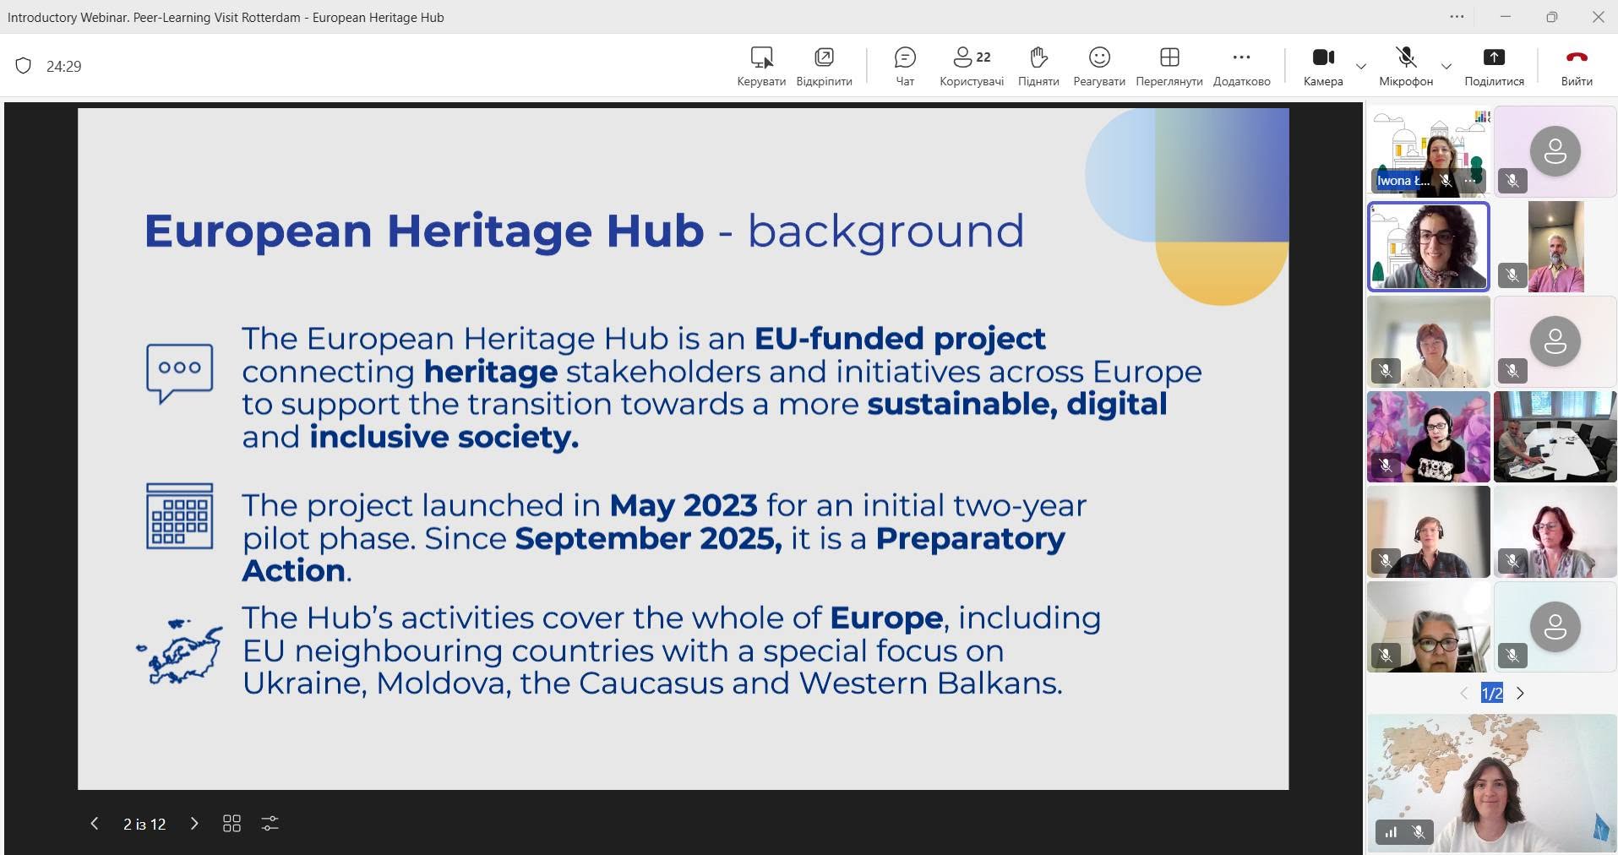The image size is (1618, 855).
Task: Click the 24:29 meeting timer
Action: [x=64, y=66]
